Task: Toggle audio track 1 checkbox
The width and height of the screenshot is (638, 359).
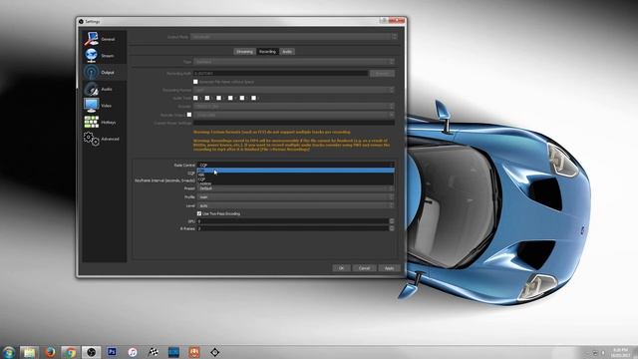Action: click(x=195, y=98)
